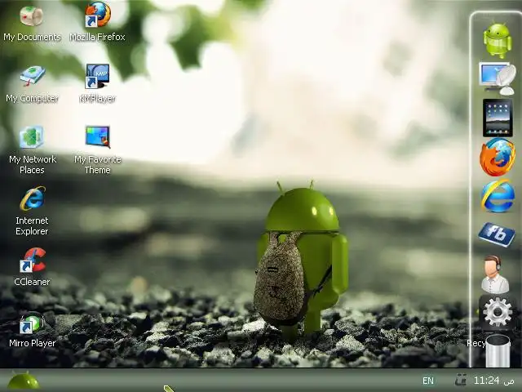
Task: Open the Recycle Bin trash can
Action: coord(498,350)
